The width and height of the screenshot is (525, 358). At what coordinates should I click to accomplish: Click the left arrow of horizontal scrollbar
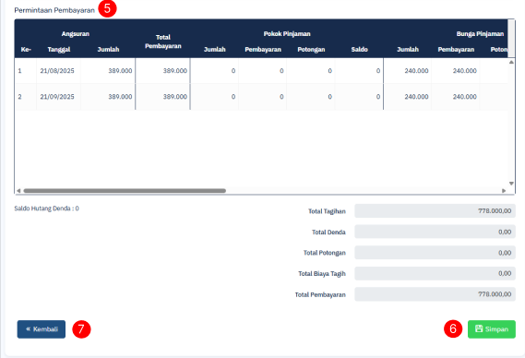coord(18,191)
